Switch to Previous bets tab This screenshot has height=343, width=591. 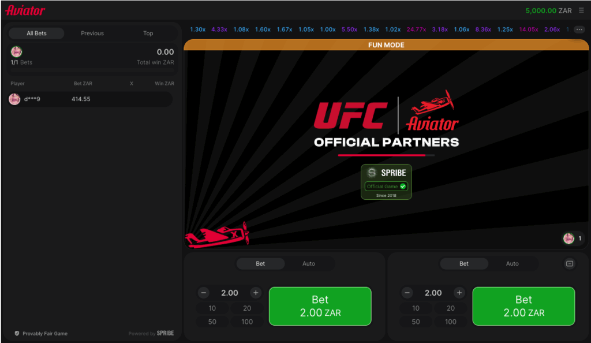92,33
